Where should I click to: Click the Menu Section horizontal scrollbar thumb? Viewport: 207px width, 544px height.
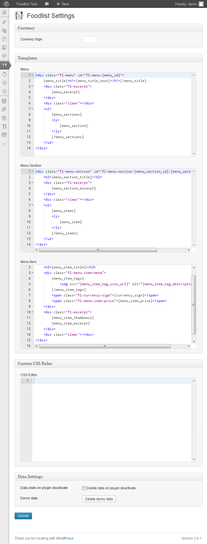click(98, 250)
